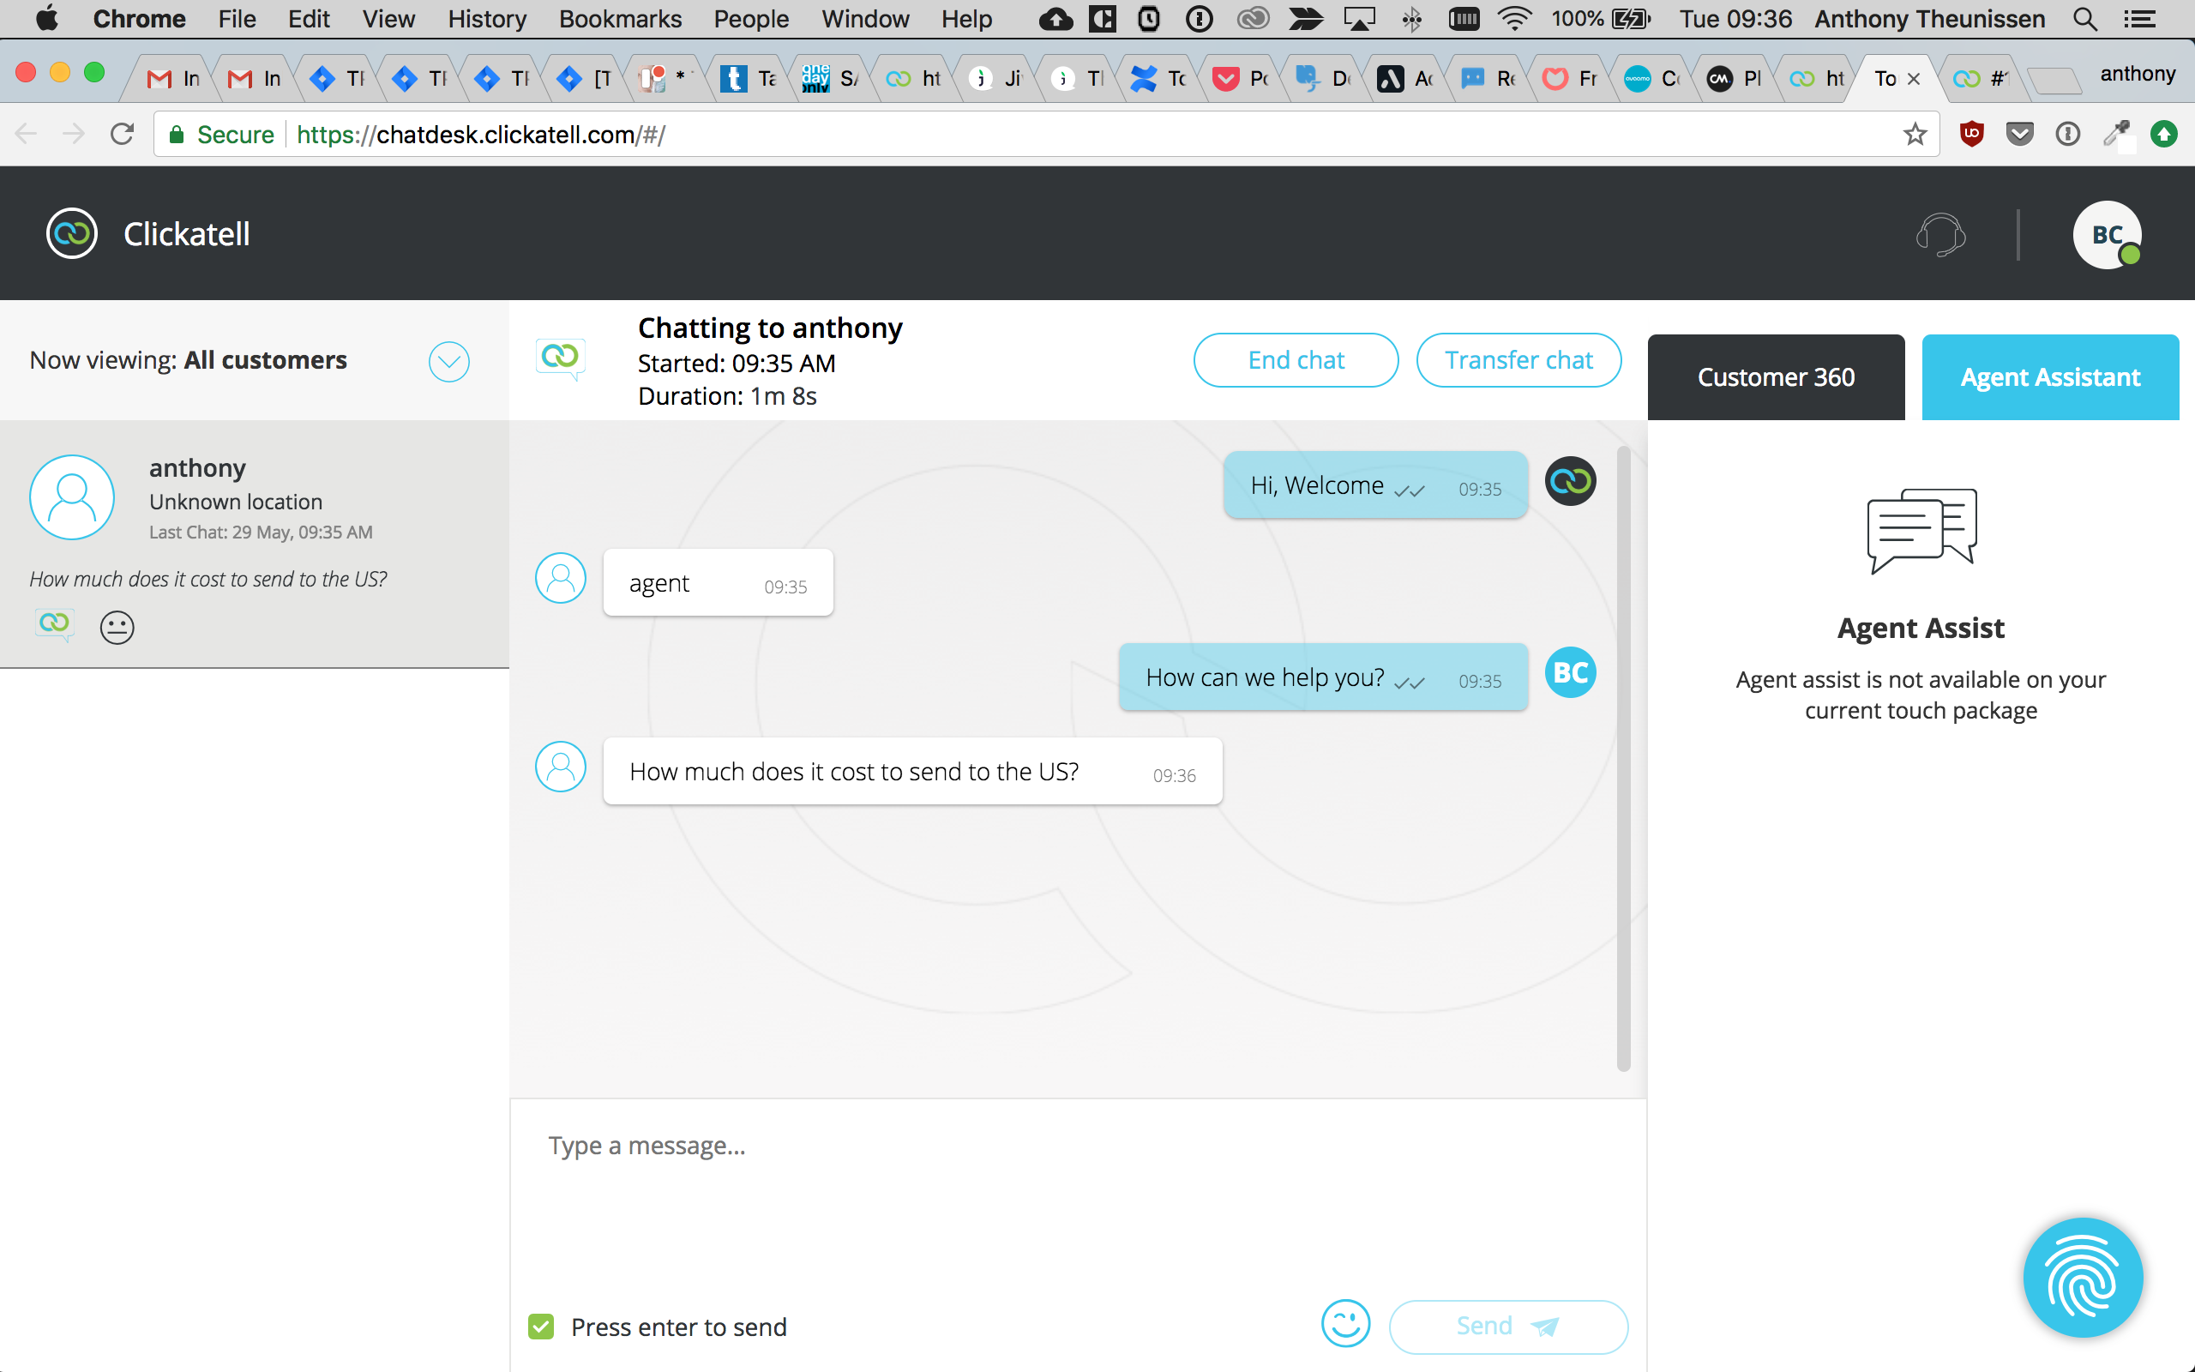Uncheck Press enter to send checkbox
Viewport: 2195px width, 1372px height.
click(542, 1327)
